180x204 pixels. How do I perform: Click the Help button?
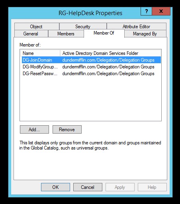click(152, 187)
